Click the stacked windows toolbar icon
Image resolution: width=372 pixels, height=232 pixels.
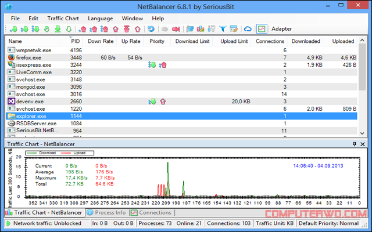[190, 29]
